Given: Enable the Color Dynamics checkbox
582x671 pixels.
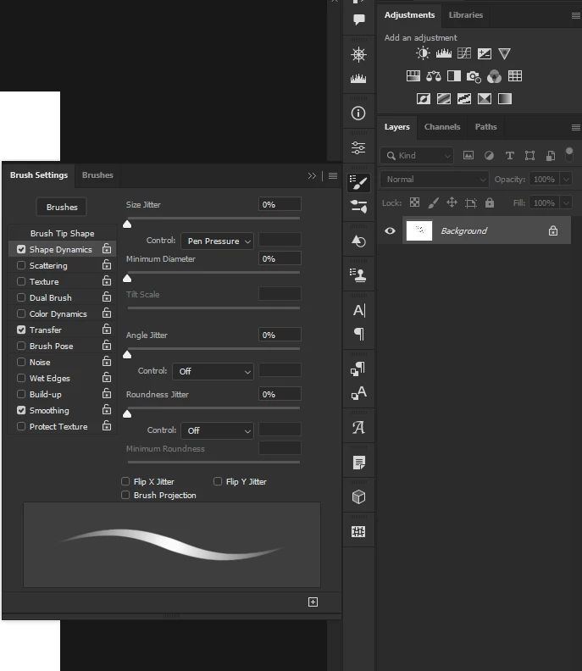Looking at the screenshot, I should [21, 313].
